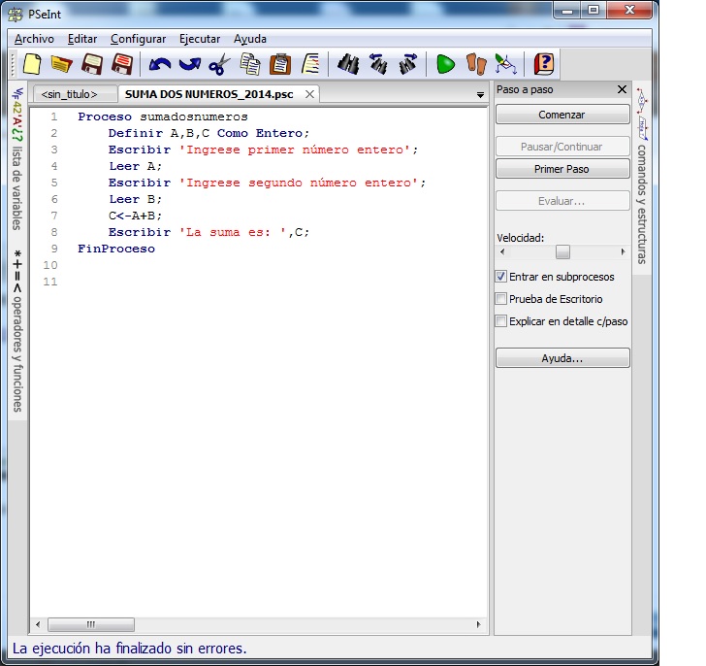Click the flowchart diagram icon
706x666 pixels.
(x=505, y=65)
